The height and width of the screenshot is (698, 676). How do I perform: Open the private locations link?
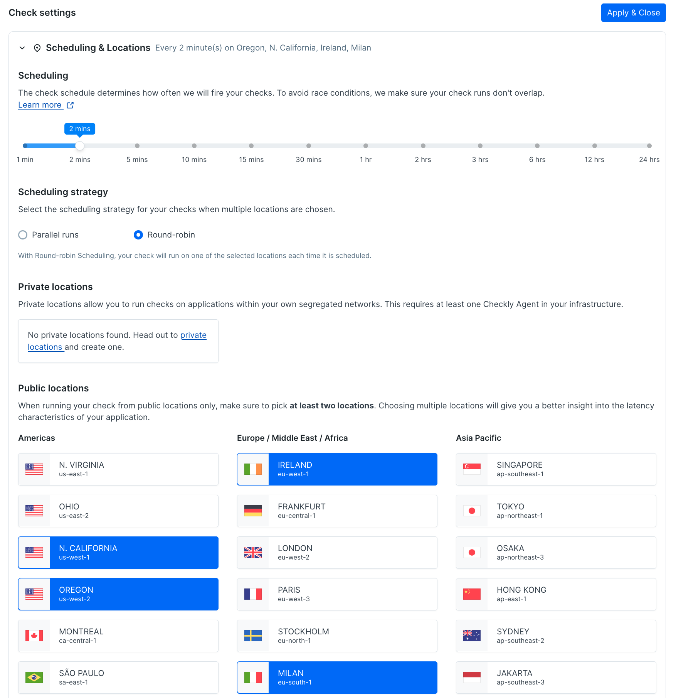click(193, 335)
